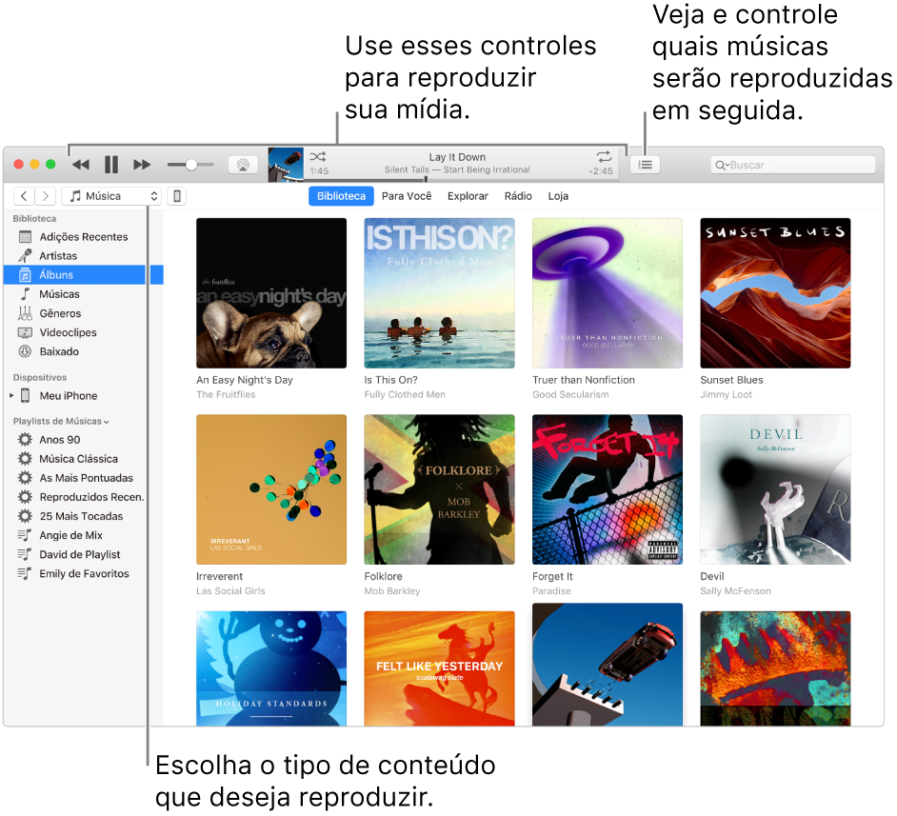Open the Is This On? album cover
Viewport: 897px width, 816px height.
pyautogui.click(x=439, y=292)
